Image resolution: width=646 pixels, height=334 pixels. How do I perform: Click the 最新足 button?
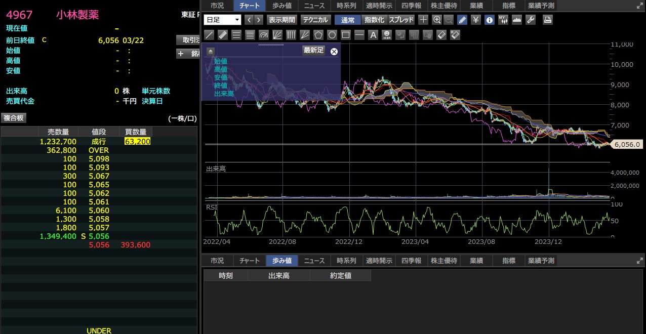point(313,50)
